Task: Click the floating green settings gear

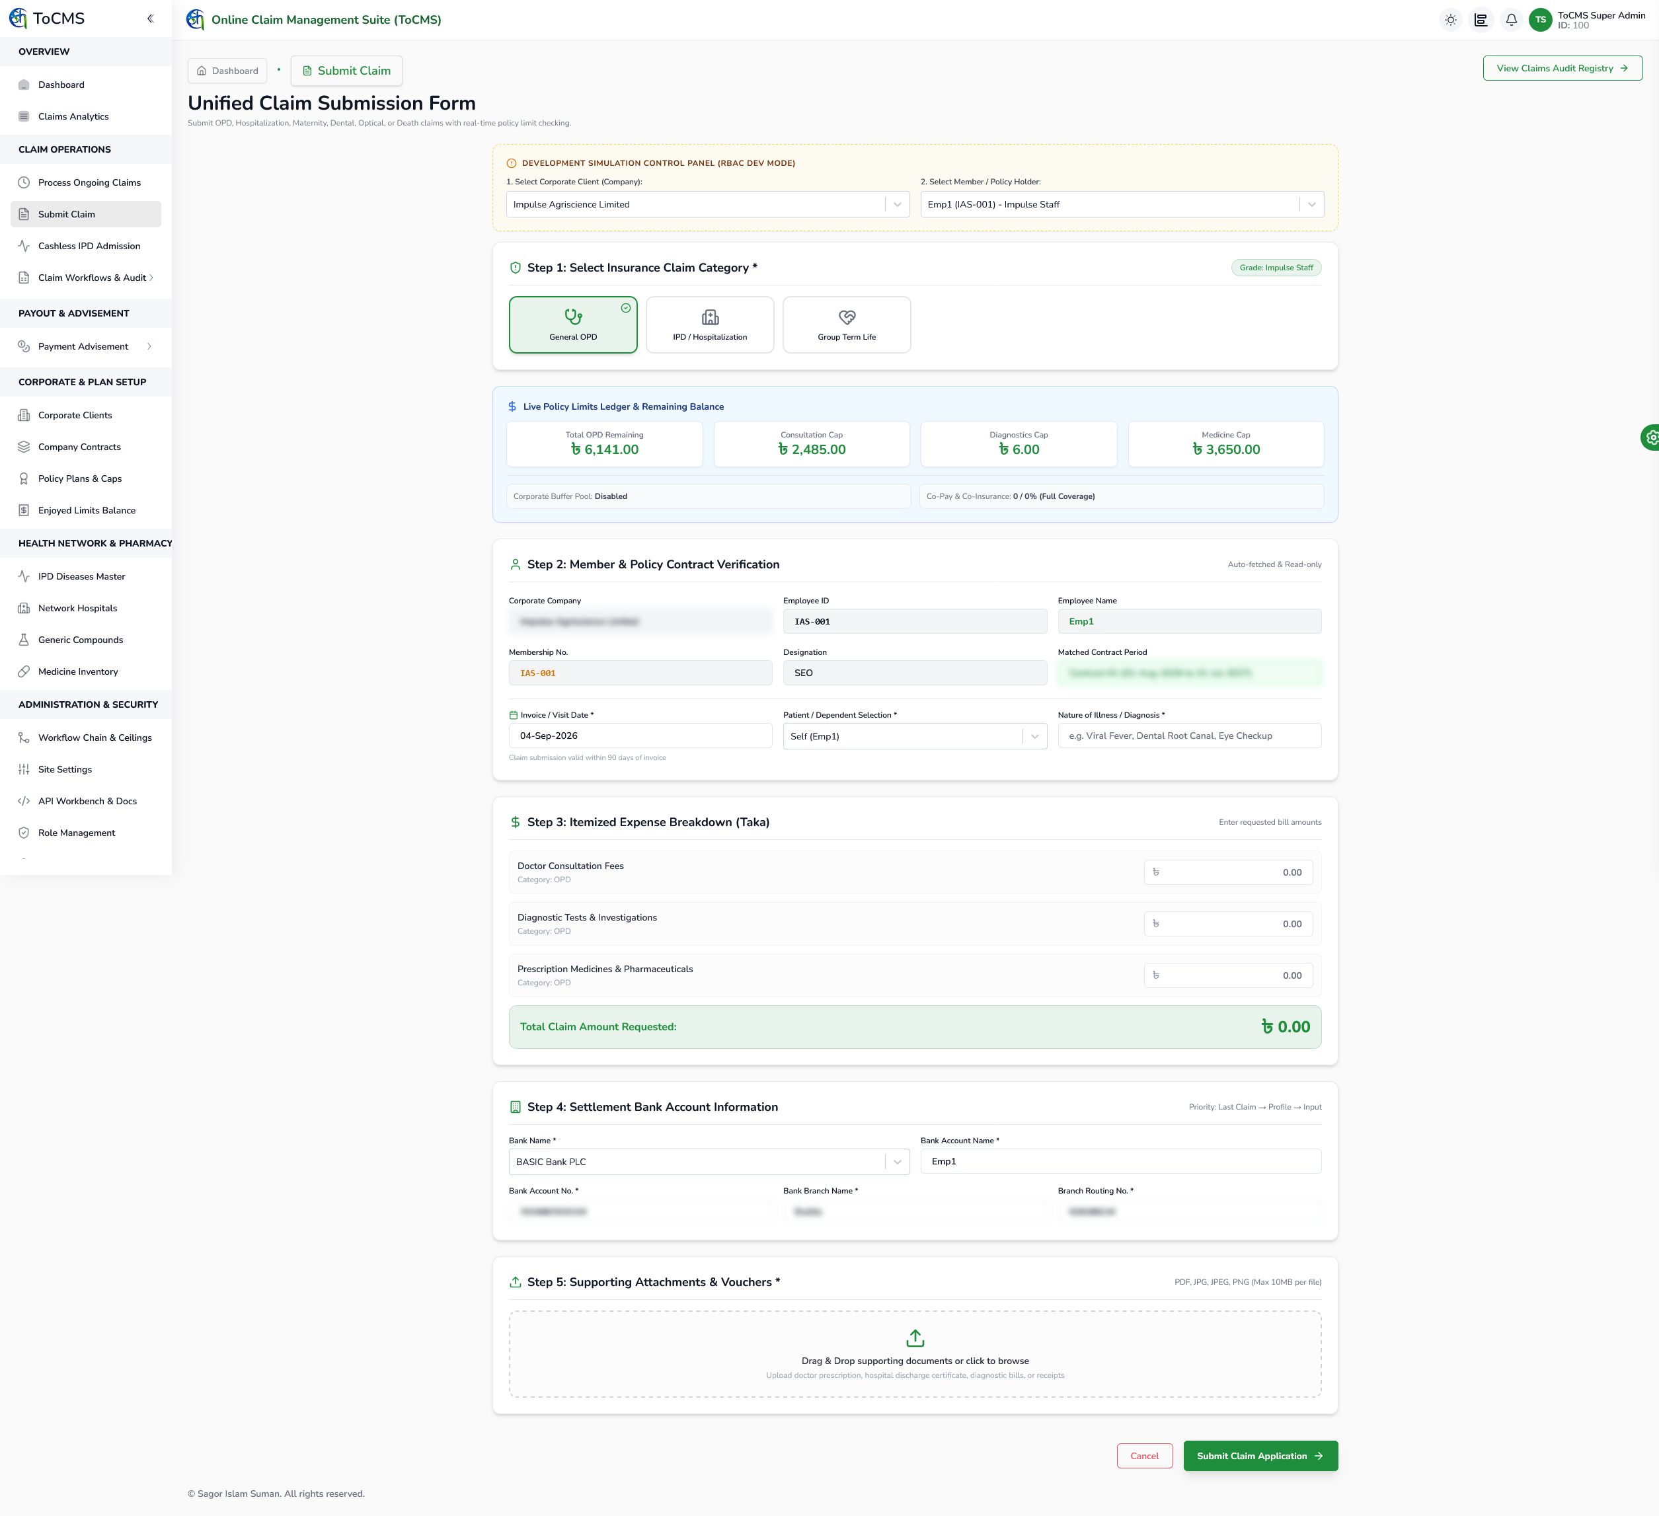Action: 1650,437
